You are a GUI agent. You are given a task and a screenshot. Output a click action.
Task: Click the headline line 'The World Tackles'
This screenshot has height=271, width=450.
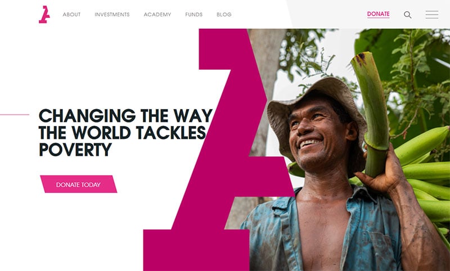(x=122, y=133)
